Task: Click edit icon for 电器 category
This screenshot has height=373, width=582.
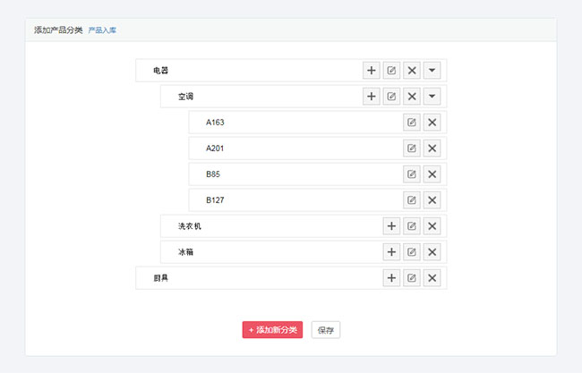Action: (391, 71)
